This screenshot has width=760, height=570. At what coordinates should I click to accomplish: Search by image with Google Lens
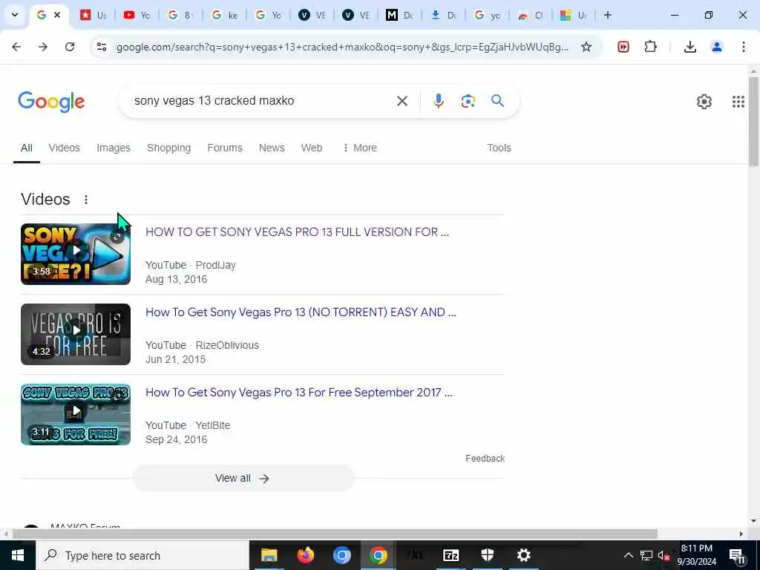click(x=468, y=101)
